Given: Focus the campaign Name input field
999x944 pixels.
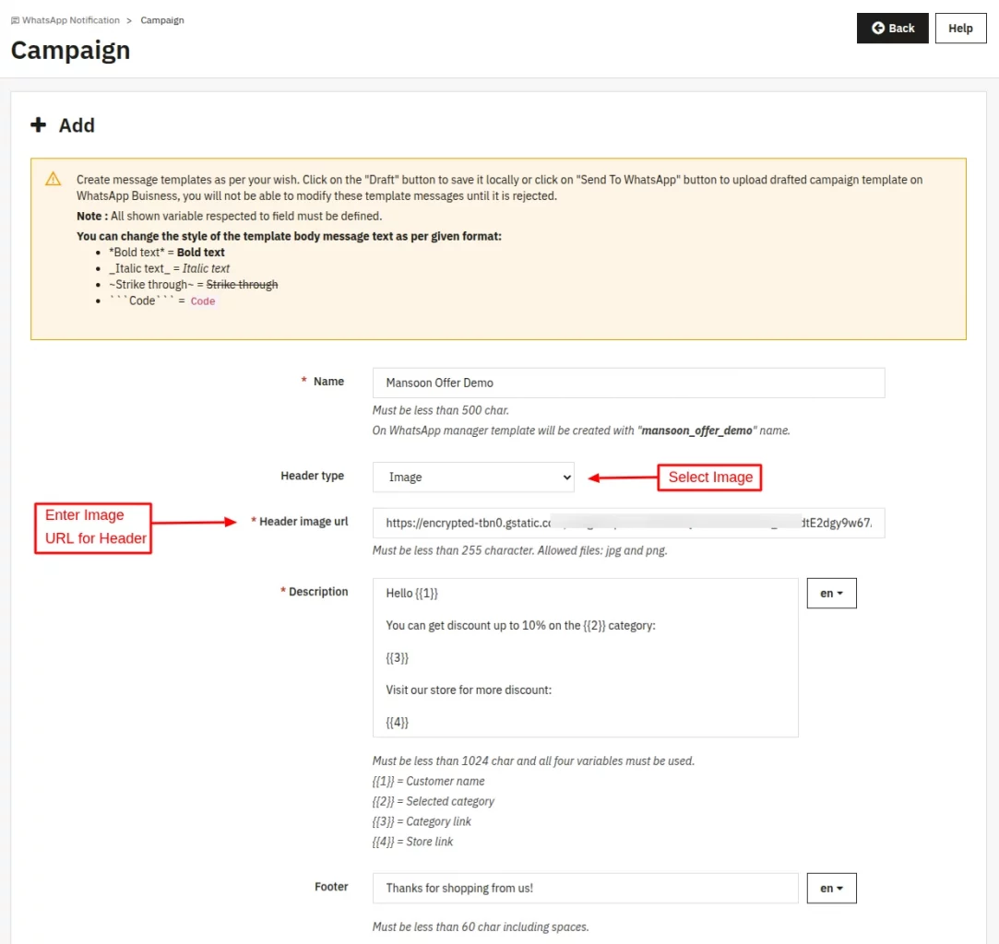Looking at the screenshot, I should 628,383.
